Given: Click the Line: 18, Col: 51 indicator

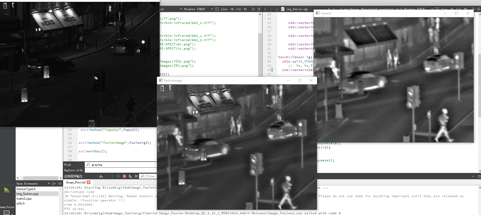Looking at the screenshot, I should pyautogui.click(x=234, y=9).
